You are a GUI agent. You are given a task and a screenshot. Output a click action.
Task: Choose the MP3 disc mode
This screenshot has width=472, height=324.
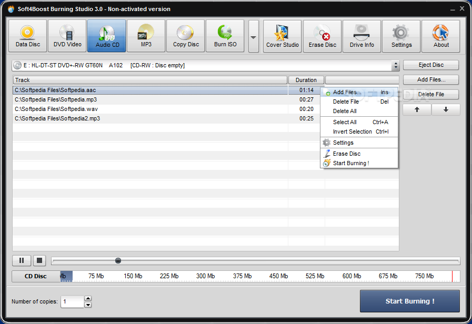tap(146, 36)
